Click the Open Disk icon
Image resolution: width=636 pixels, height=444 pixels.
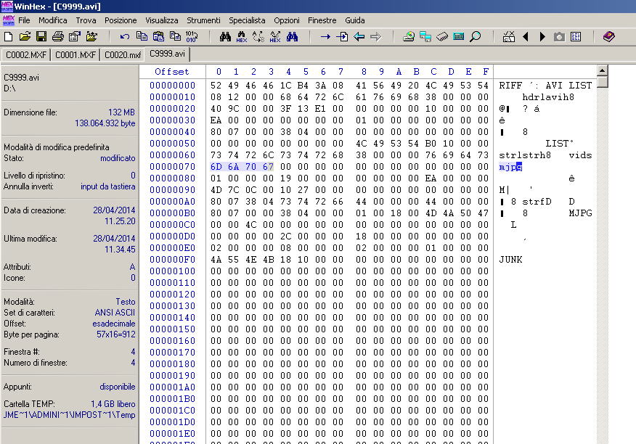(409, 36)
